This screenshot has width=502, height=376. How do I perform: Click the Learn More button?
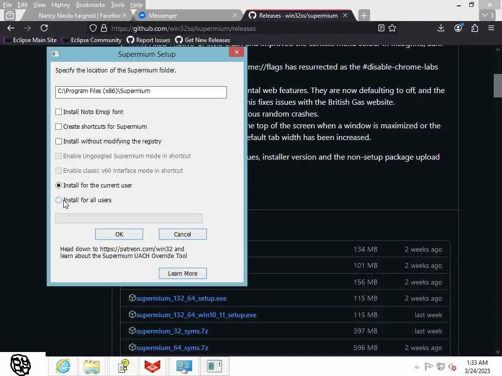(182, 273)
